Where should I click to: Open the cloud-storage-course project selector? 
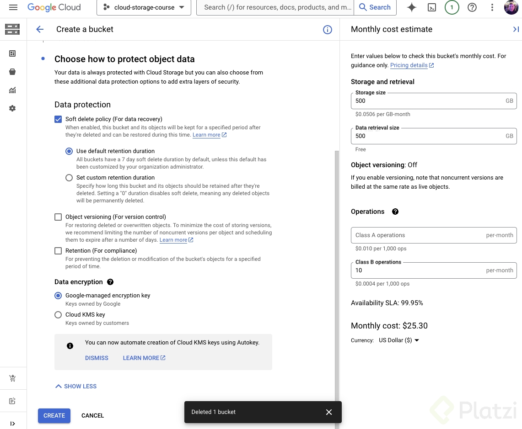(x=144, y=7)
